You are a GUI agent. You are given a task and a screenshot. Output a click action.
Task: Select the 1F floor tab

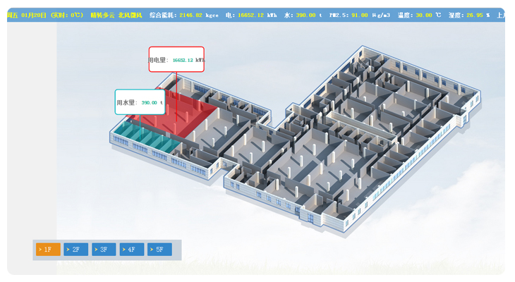click(x=48, y=250)
